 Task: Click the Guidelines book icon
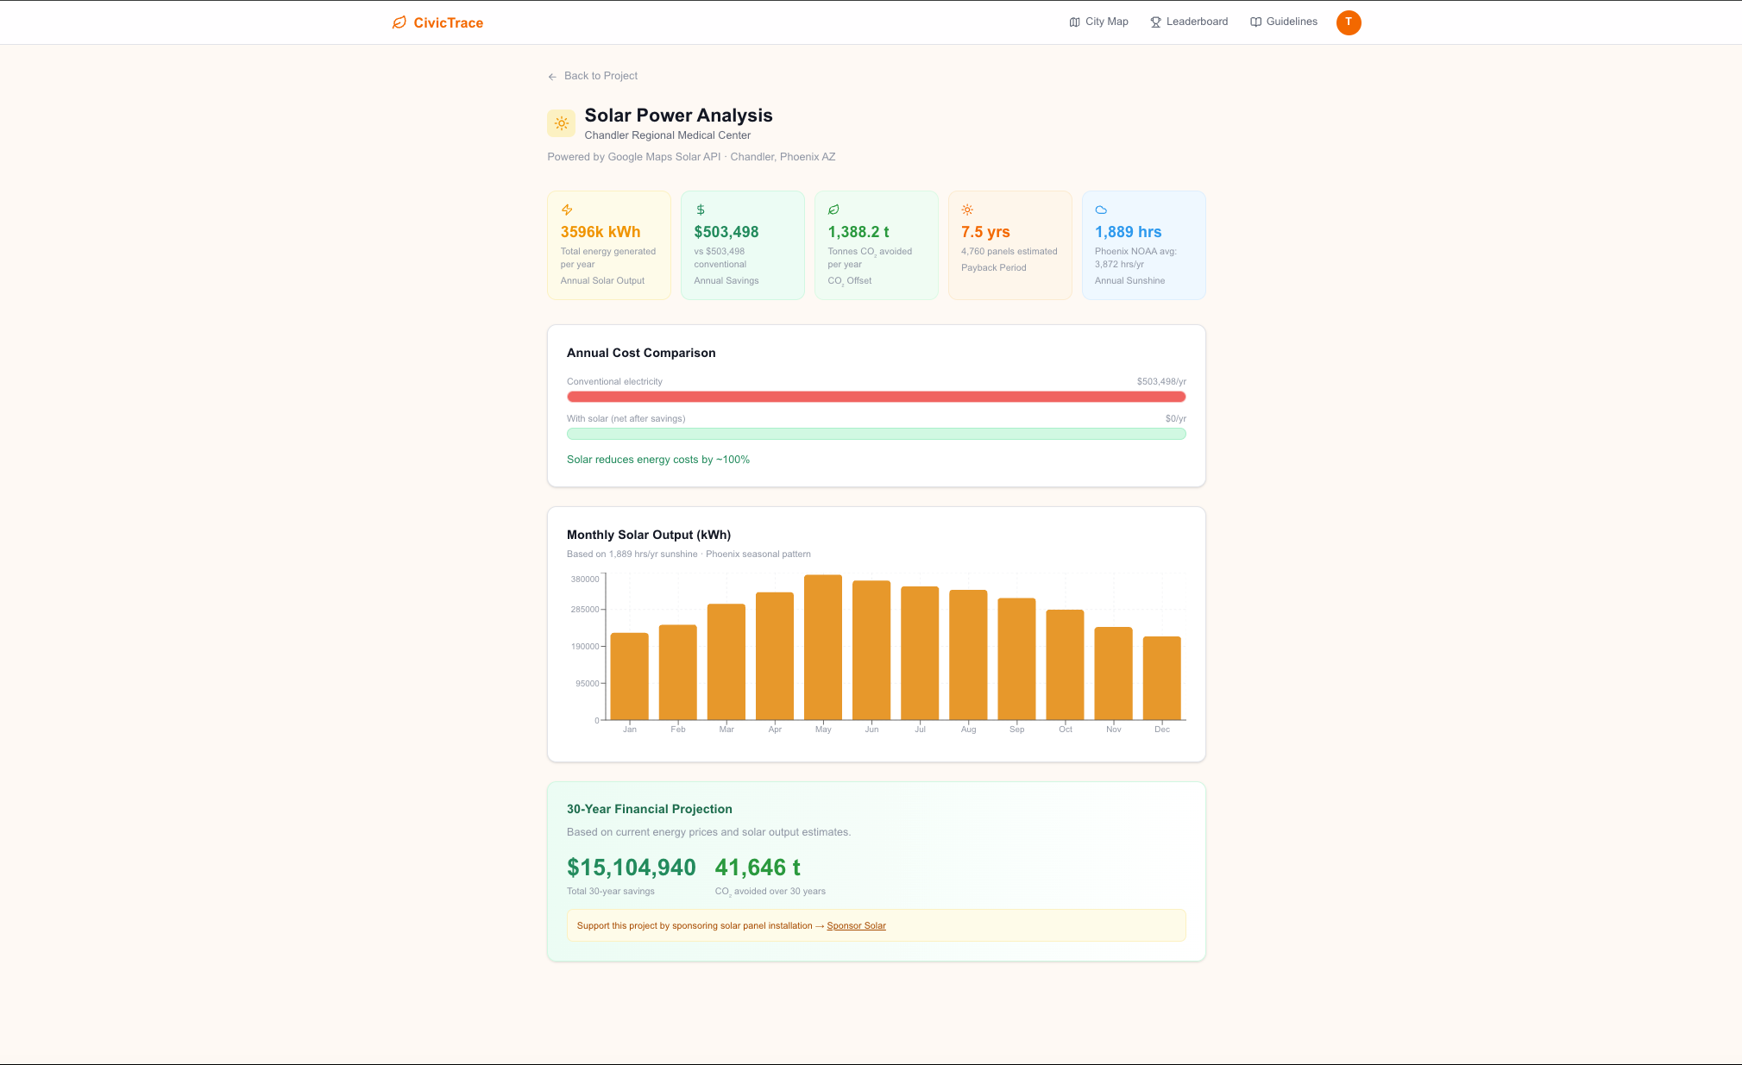point(1255,22)
